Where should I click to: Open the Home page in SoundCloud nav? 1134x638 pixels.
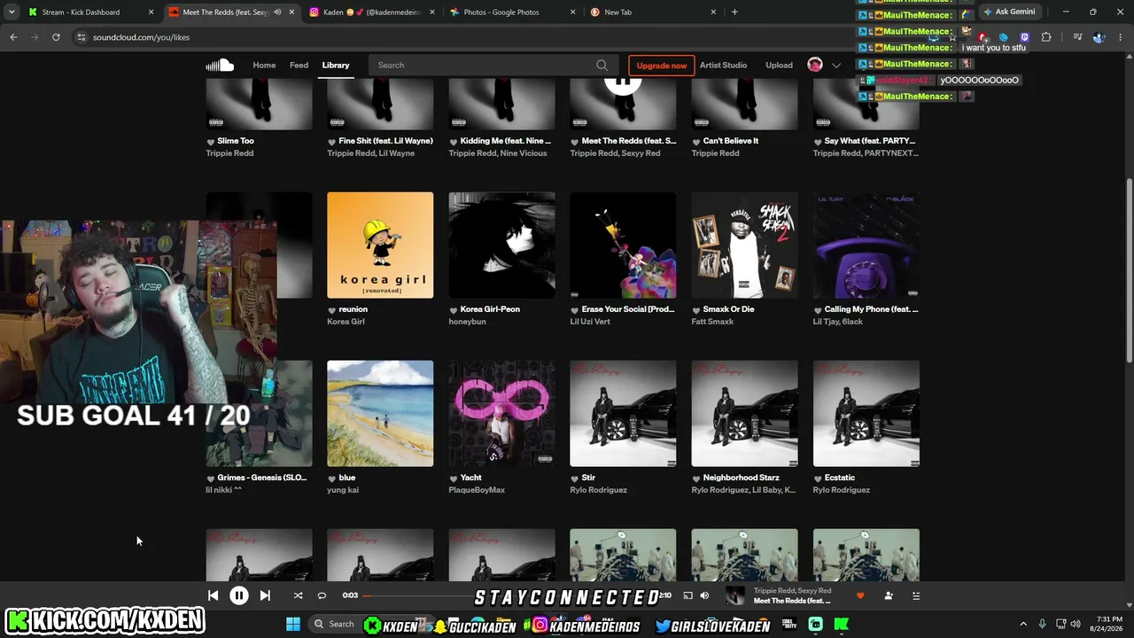pyautogui.click(x=264, y=65)
